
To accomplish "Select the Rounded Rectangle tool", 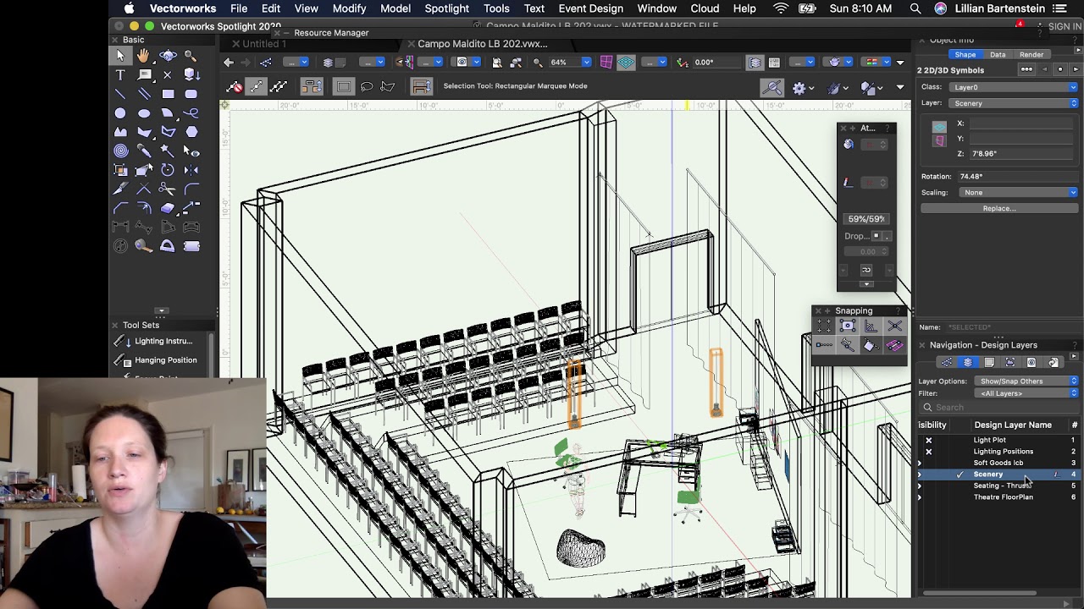I will [x=191, y=94].
